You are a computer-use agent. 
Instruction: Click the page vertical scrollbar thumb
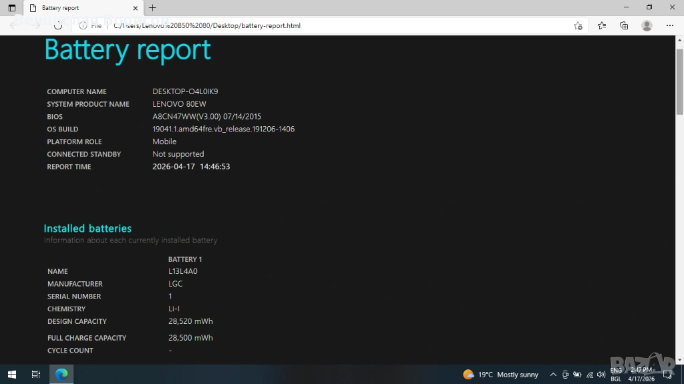pos(679,80)
